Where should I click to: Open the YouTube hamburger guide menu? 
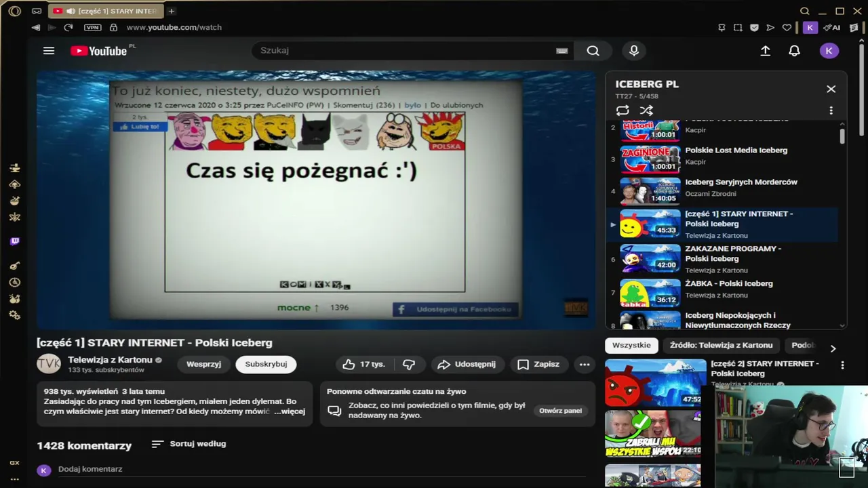tap(49, 51)
